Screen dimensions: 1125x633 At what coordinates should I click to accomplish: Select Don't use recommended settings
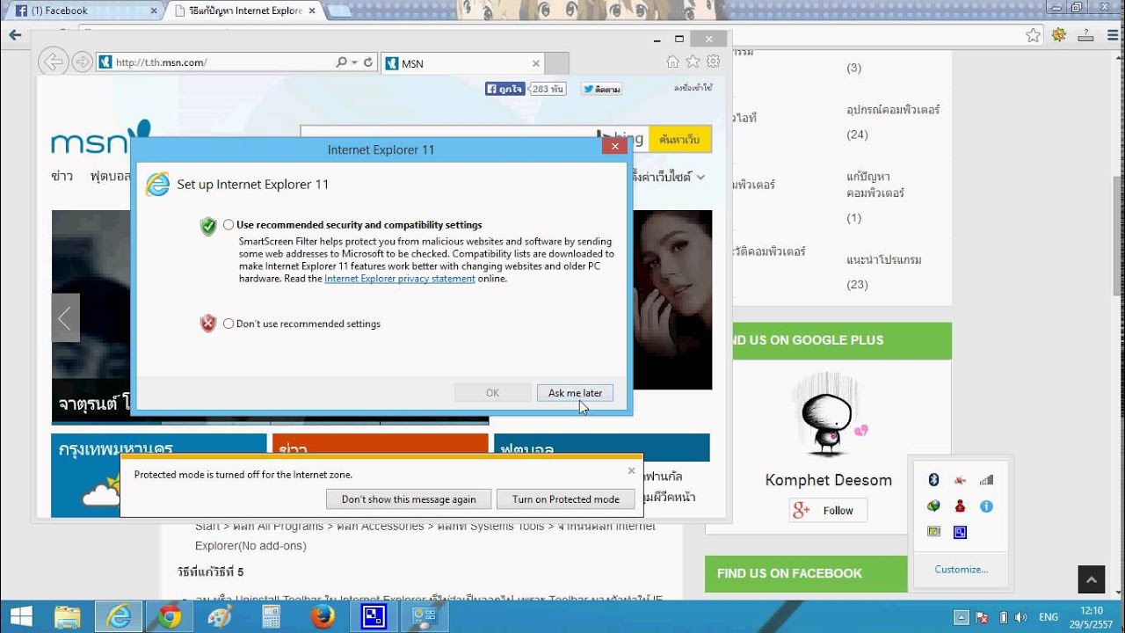click(229, 324)
